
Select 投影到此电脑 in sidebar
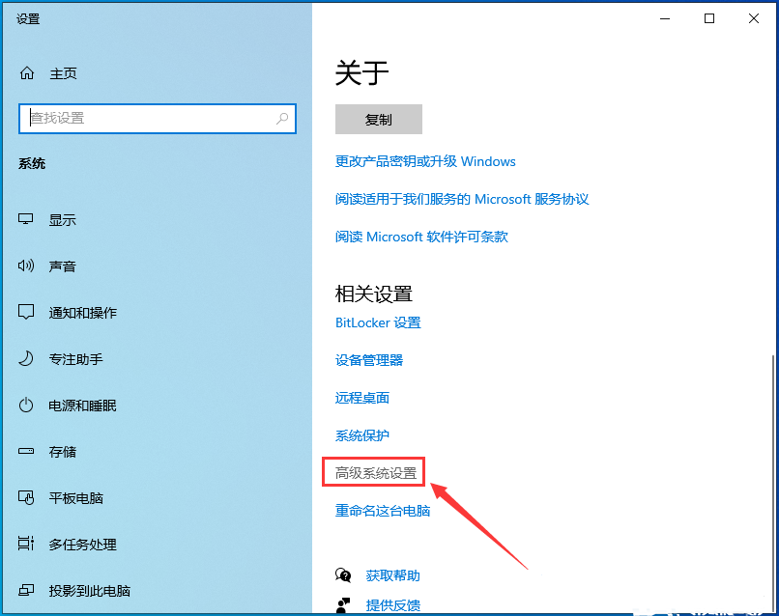(90, 591)
